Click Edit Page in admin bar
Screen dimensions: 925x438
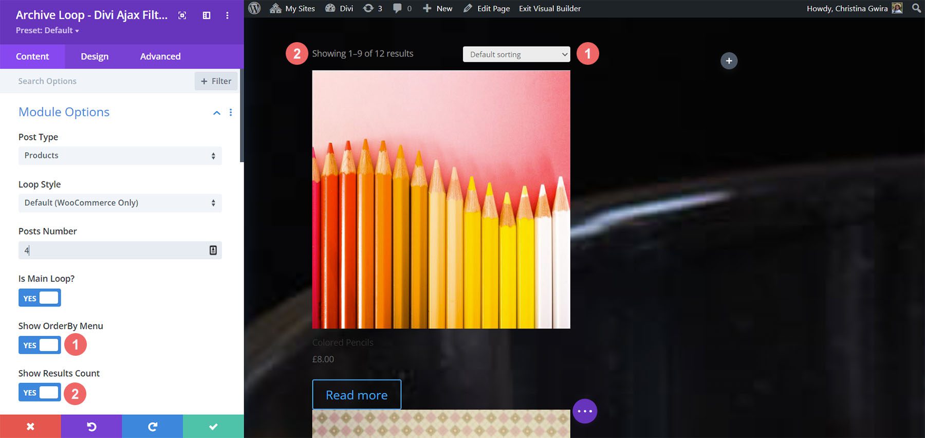click(487, 8)
